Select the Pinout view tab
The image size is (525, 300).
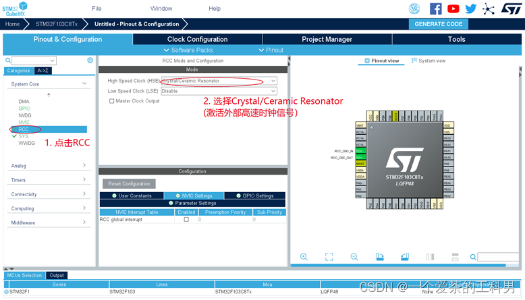point(381,61)
